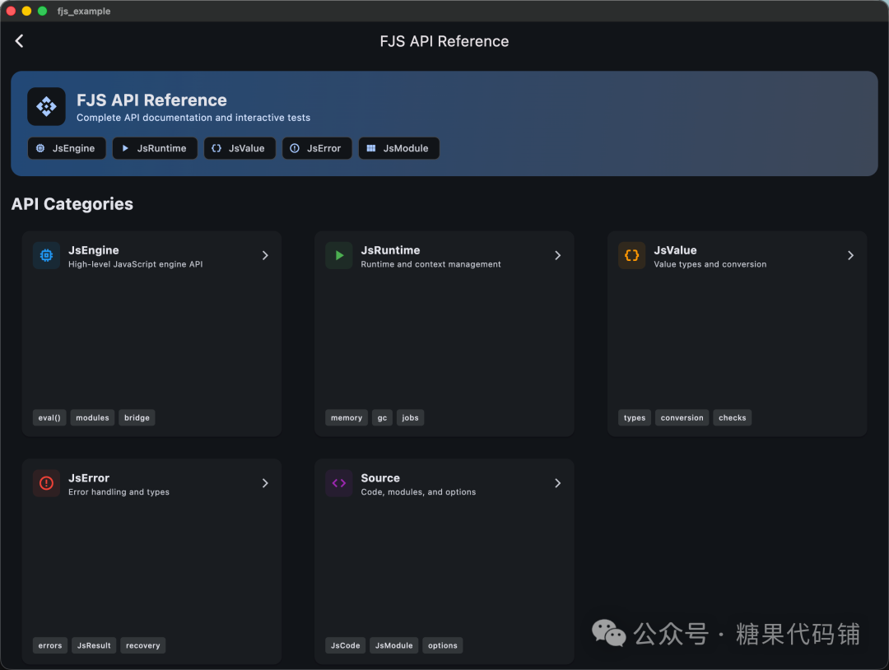Select the bridge tag
The image size is (889, 670).
point(137,418)
